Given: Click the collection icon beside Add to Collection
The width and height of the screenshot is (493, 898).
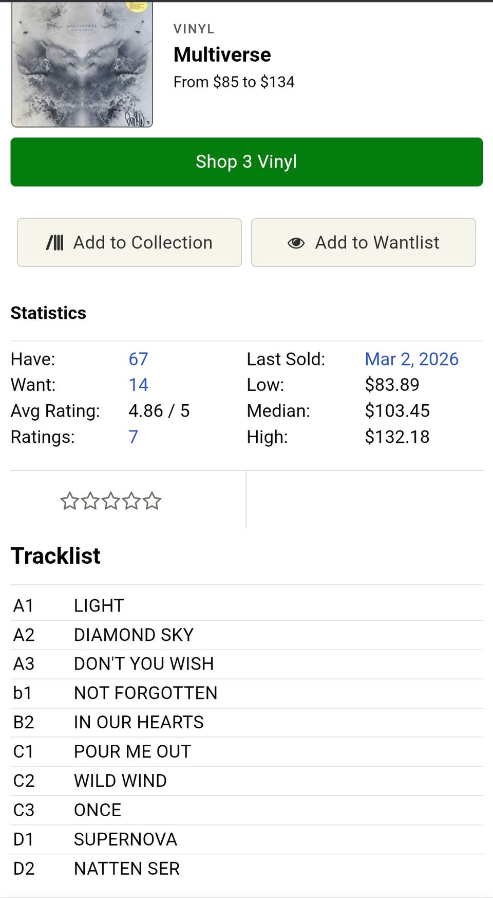Looking at the screenshot, I should 55,242.
